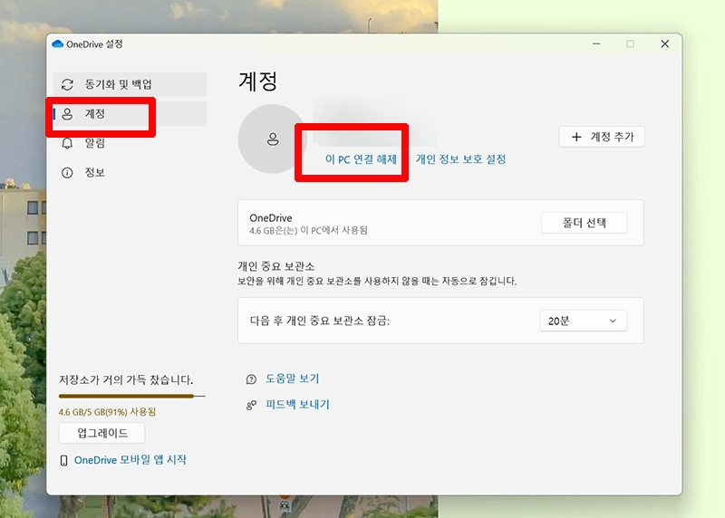The width and height of the screenshot is (725, 518).
Task: Select the 계정 sidebar item
Action: pos(130,114)
